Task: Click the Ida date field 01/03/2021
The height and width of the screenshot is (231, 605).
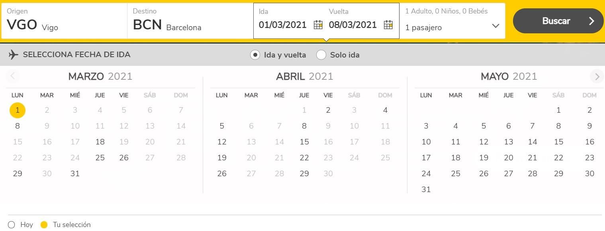Action: [283, 25]
